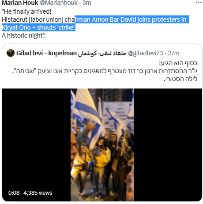Click the Hebrew line mentioning 'ארנון בר דוד'
Image resolution: width=203 pixels, height=204 pixels.
(105, 71)
